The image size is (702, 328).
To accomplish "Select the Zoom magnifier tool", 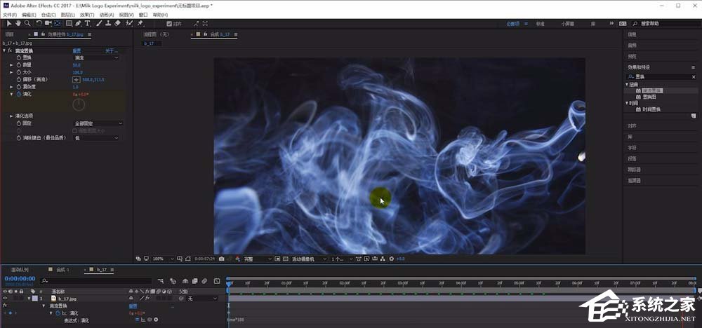I will coord(27,23).
